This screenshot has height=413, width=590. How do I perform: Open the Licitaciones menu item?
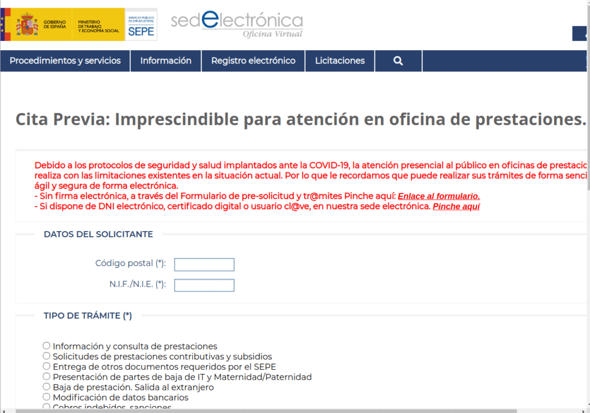[340, 60]
